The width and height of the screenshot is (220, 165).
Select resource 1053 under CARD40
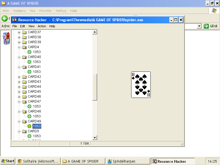37,62
